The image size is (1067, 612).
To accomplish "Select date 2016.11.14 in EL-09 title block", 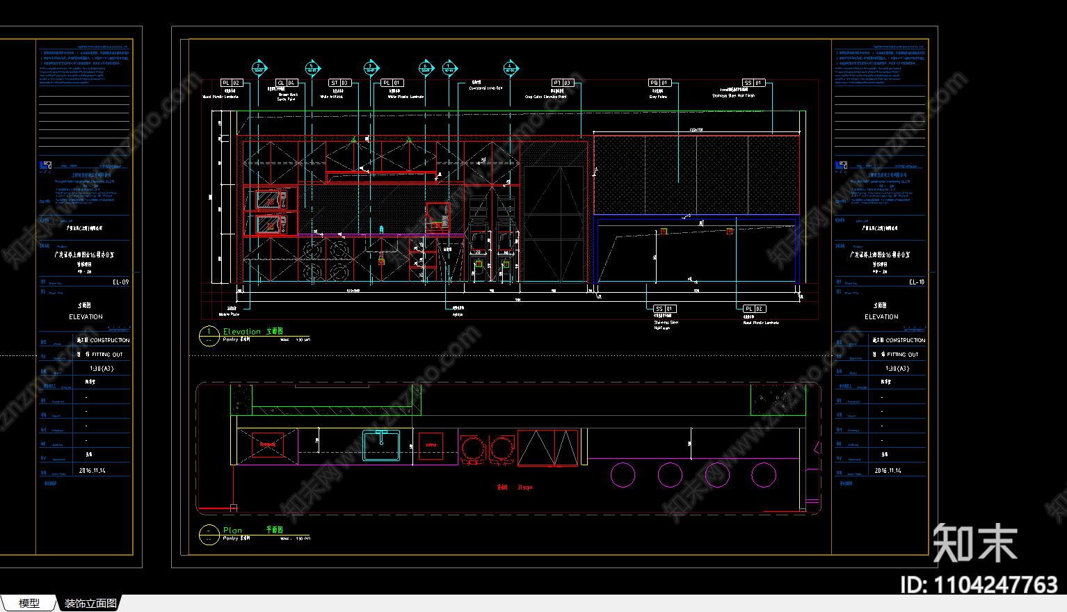I will (x=92, y=471).
